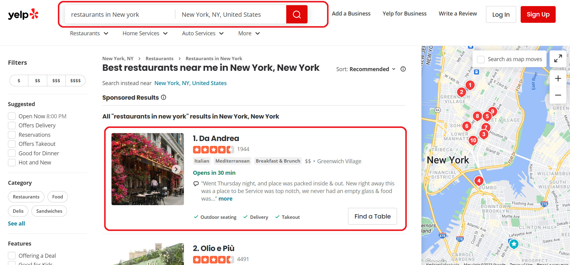Select the $$$ price filter
Viewport: 570px width, 265px height.
tap(56, 81)
